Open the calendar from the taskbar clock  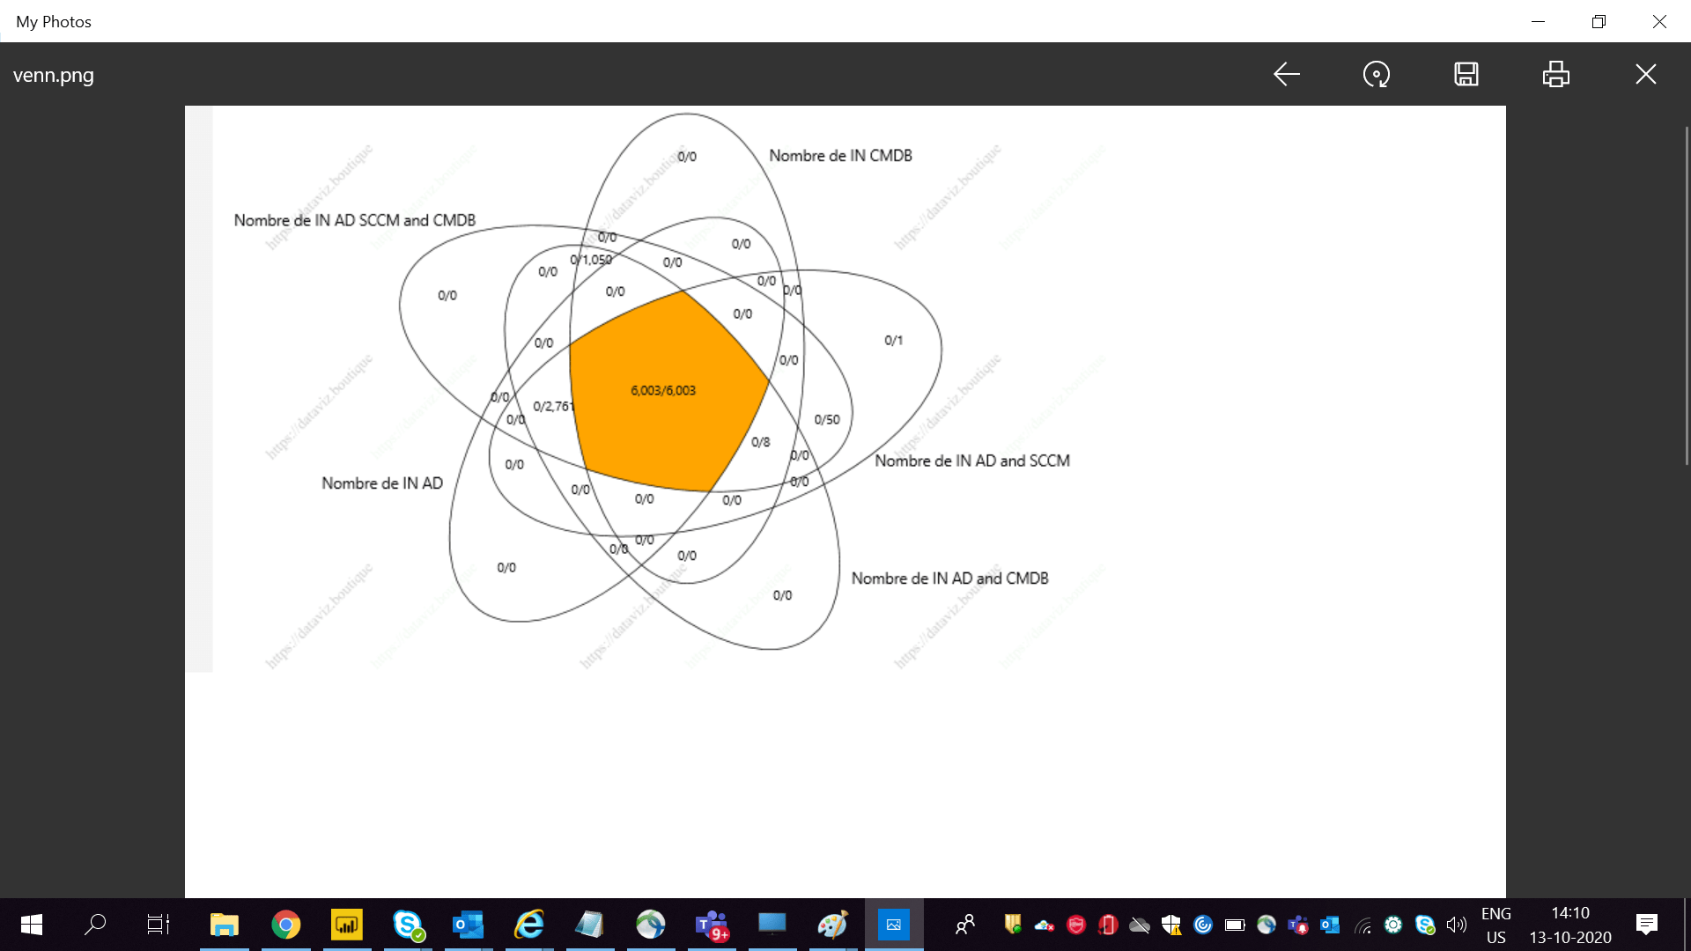tap(1572, 925)
